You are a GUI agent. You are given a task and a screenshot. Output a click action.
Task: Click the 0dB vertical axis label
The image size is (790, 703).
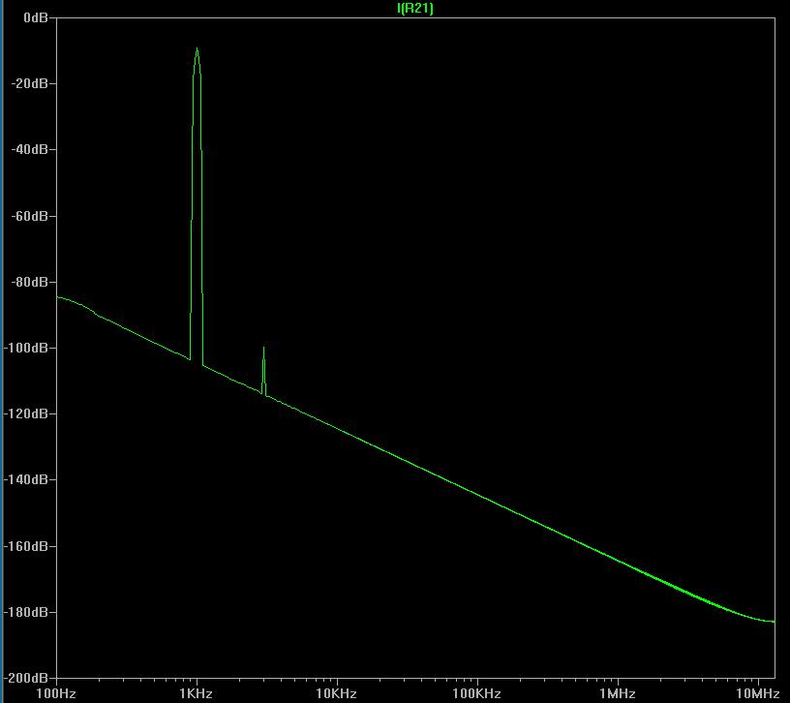[36, 17]
